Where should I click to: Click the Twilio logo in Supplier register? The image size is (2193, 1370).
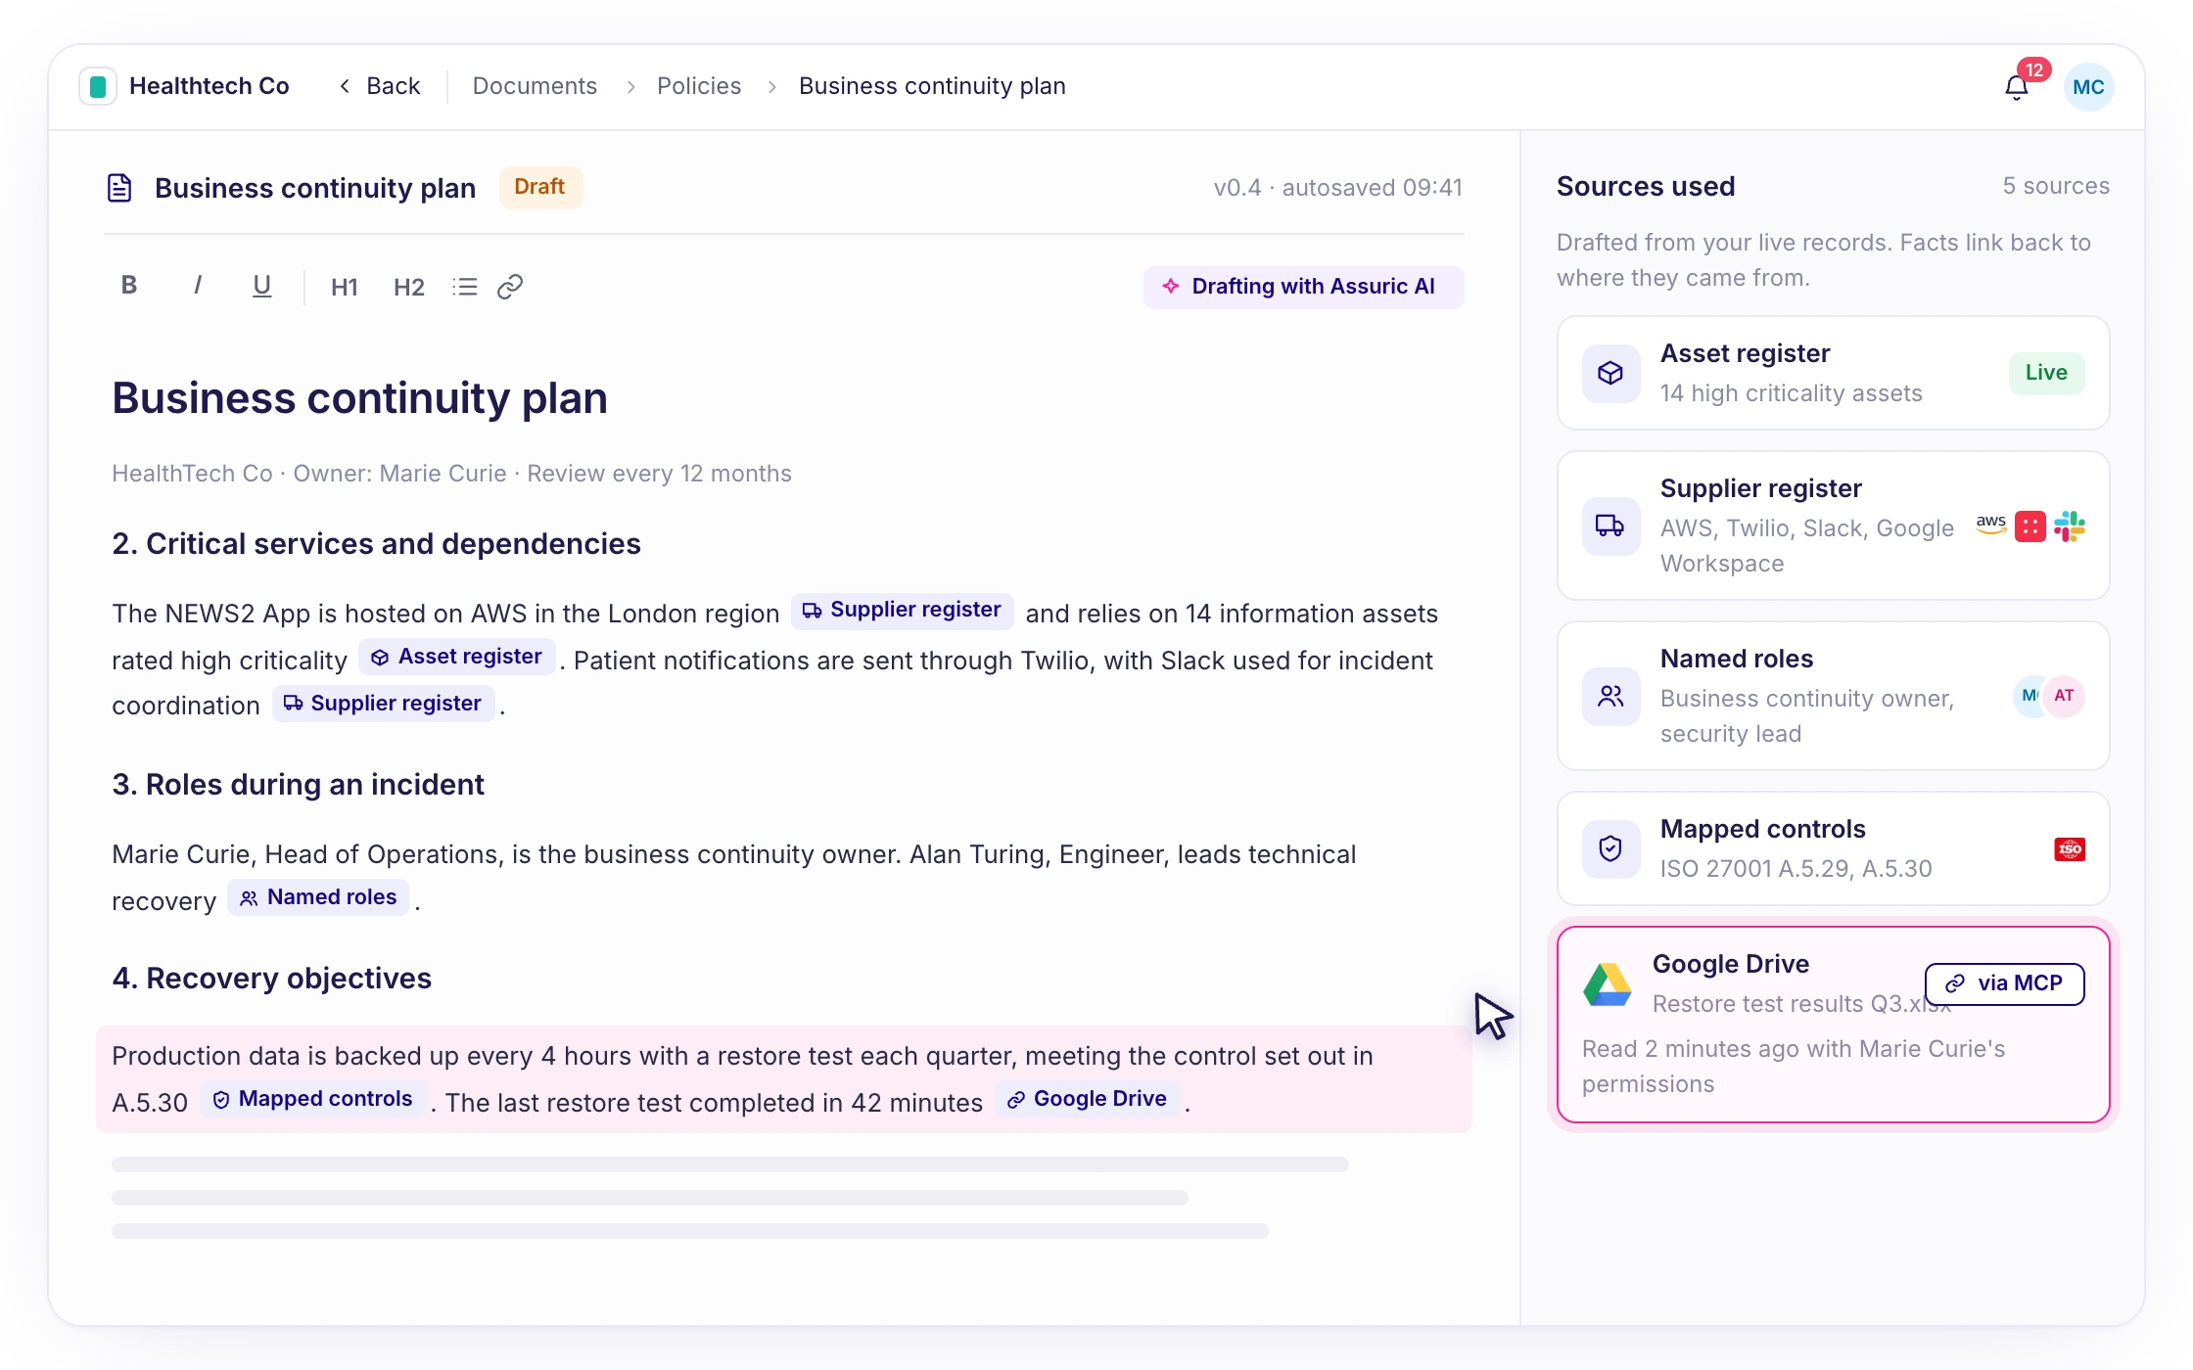pyautogui.click(x=2030, y=526)
